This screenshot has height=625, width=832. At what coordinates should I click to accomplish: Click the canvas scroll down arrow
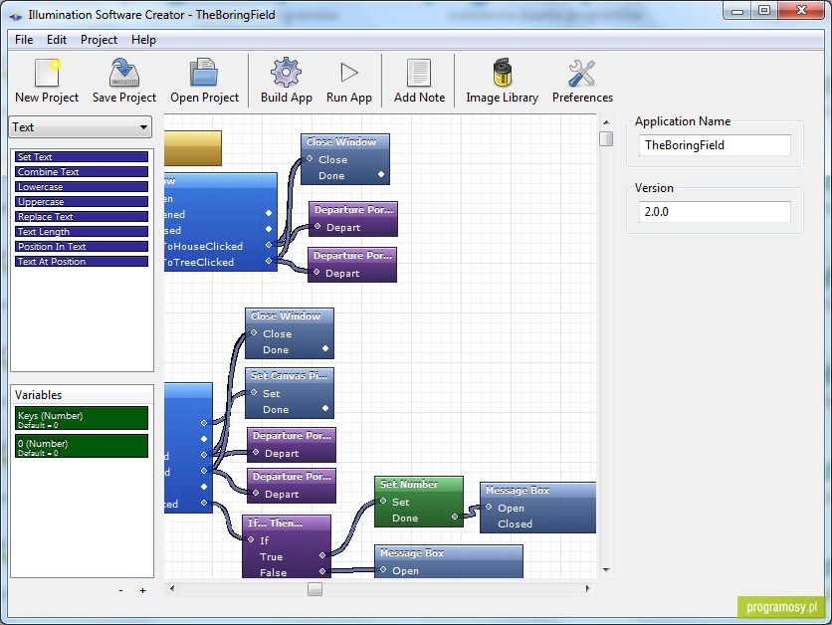606,570
